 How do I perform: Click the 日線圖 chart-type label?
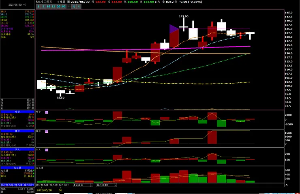pyautogui.click(x=61, y=2)
